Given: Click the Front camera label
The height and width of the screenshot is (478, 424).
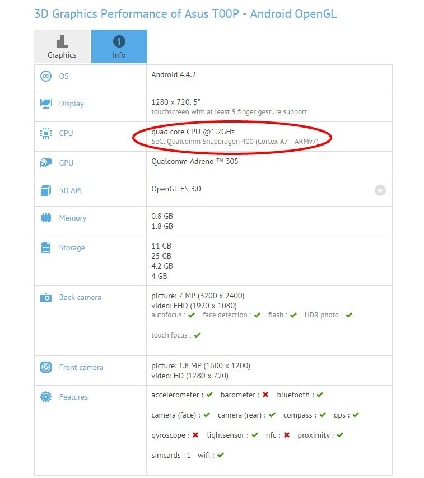Looking at the screenshot, I should click(81, 367).
